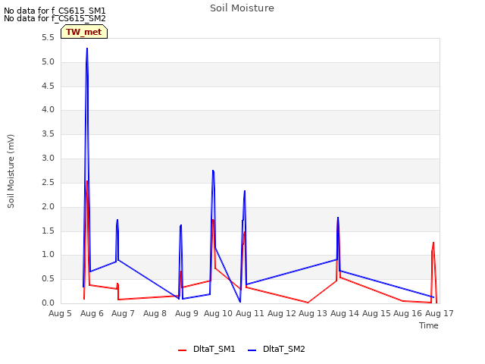Click the blue peak near Aug 10 at 2.75
Viewport: 485px width, 364px height.
[213, 171]
